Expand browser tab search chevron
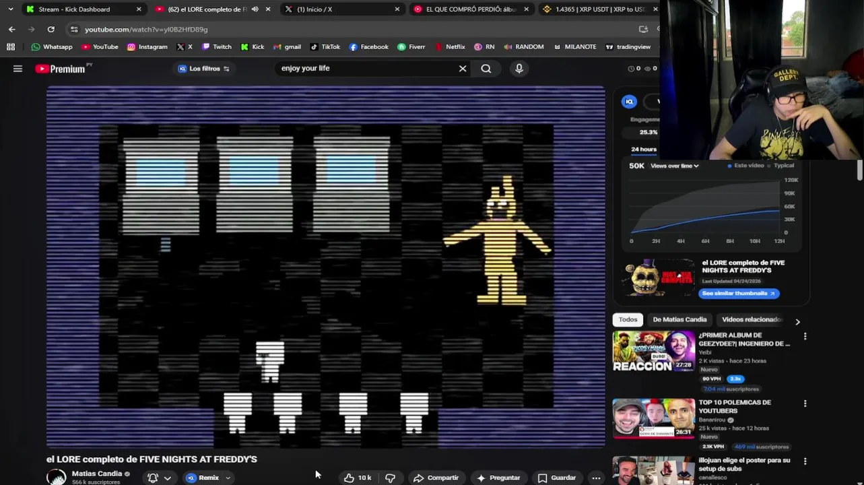The image size is (864, 485). (10, 9)
